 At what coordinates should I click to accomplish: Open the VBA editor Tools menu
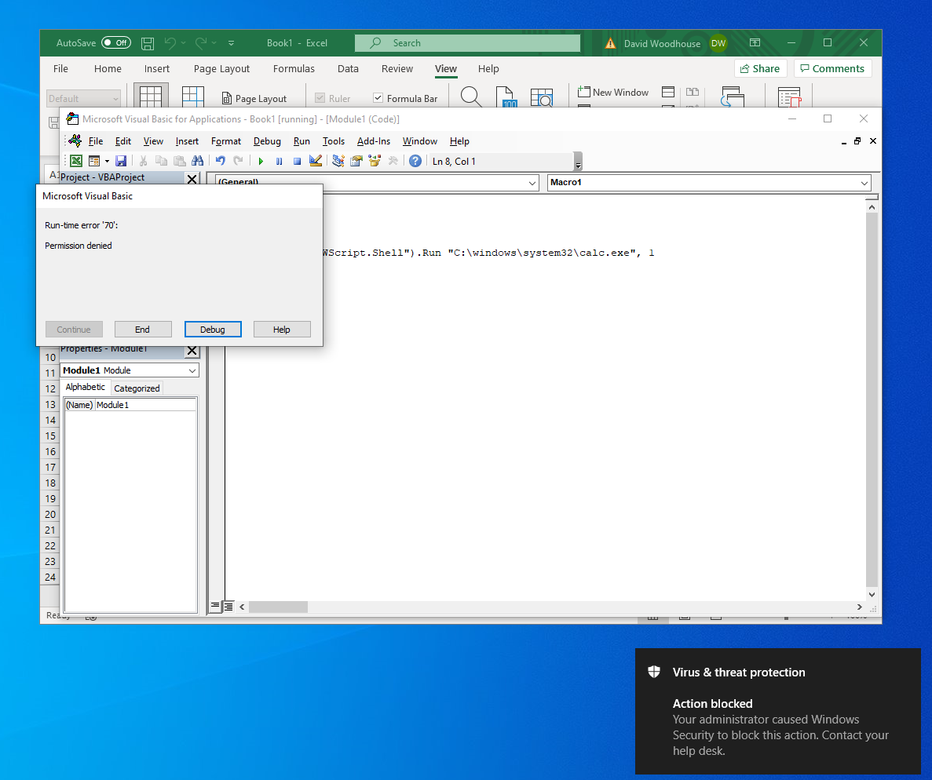coord(334,141)
